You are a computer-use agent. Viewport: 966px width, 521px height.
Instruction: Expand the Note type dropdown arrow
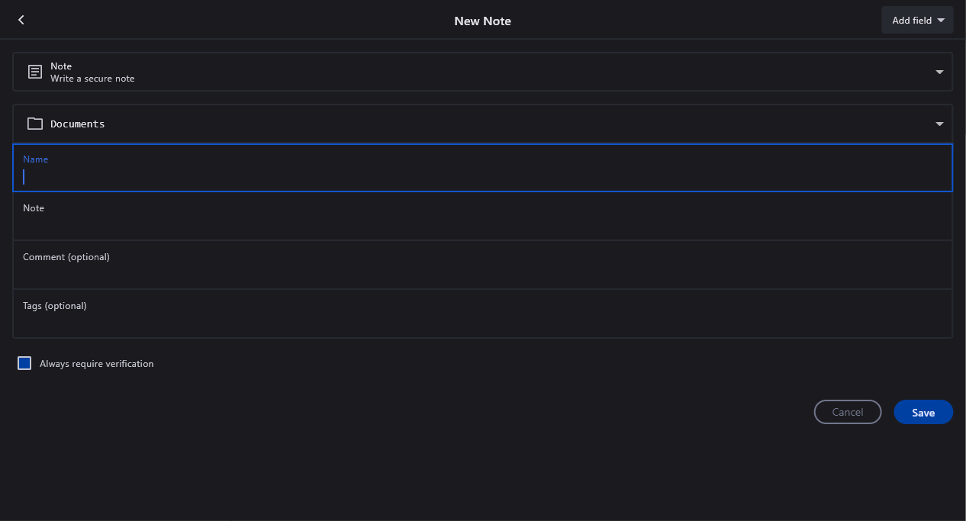939,72
